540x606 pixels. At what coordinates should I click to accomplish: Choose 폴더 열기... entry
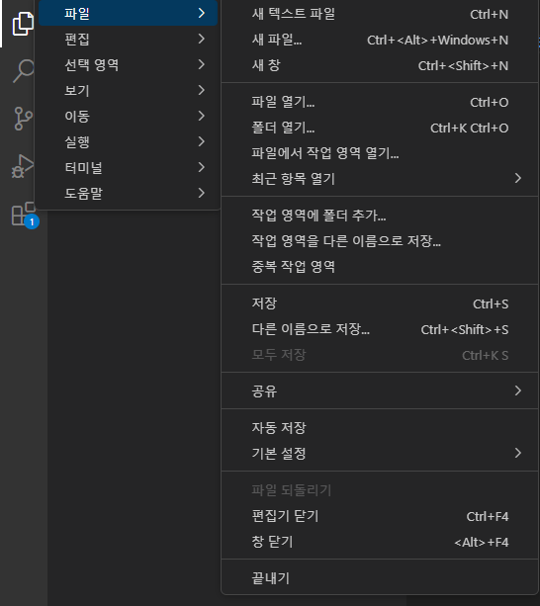tap(380, 128)
